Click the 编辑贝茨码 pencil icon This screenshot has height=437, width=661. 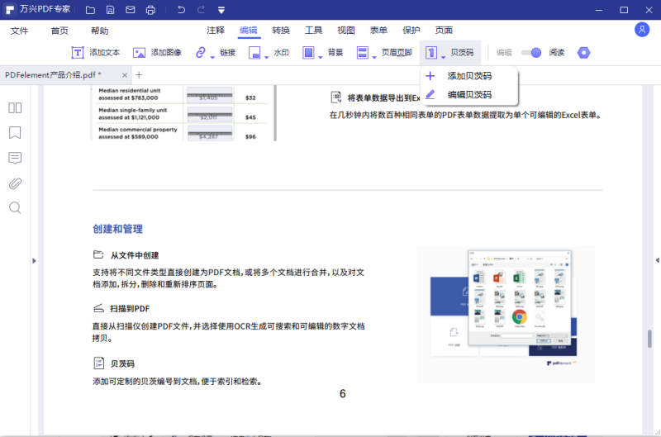coord(430,94)
